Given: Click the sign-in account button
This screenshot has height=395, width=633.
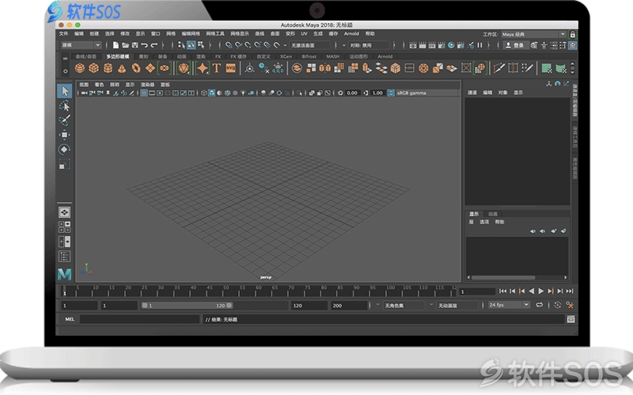Looking at the screenshot, I should click(515, 45).
